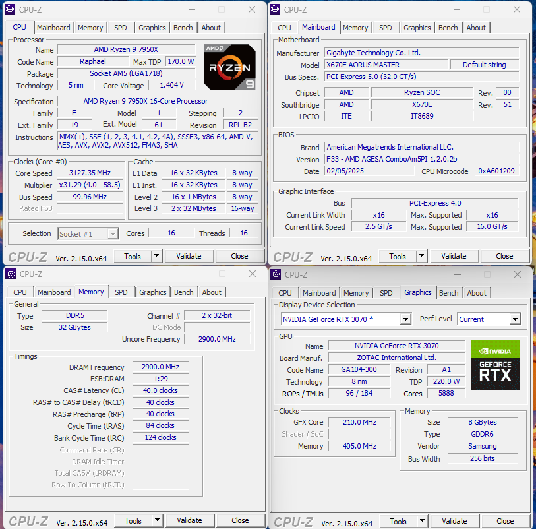Click CPU-Z app icon in Mainboard window title bar
536x529 pixels.
coord(275,9)
